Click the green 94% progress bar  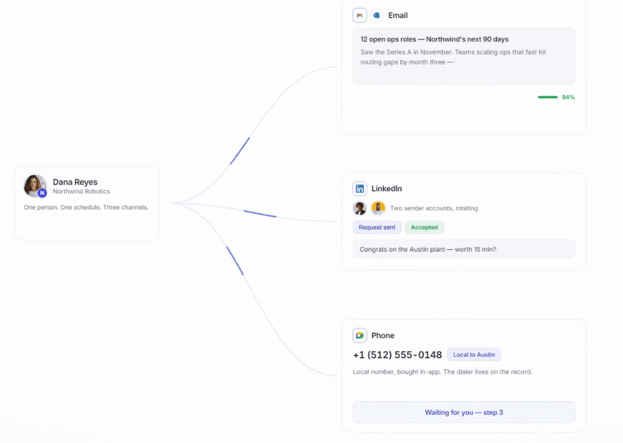click(547, 98)
